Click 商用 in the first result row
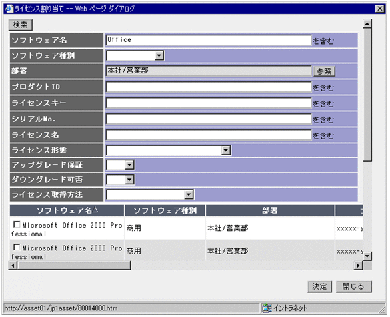The height and width of the screenshot is (317, 390). click(133, 228)
